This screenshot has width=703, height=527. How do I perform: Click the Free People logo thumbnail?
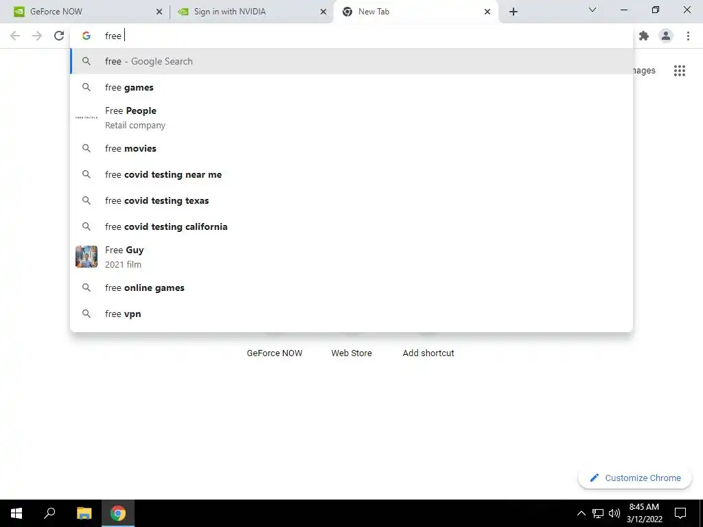point(87,118)
